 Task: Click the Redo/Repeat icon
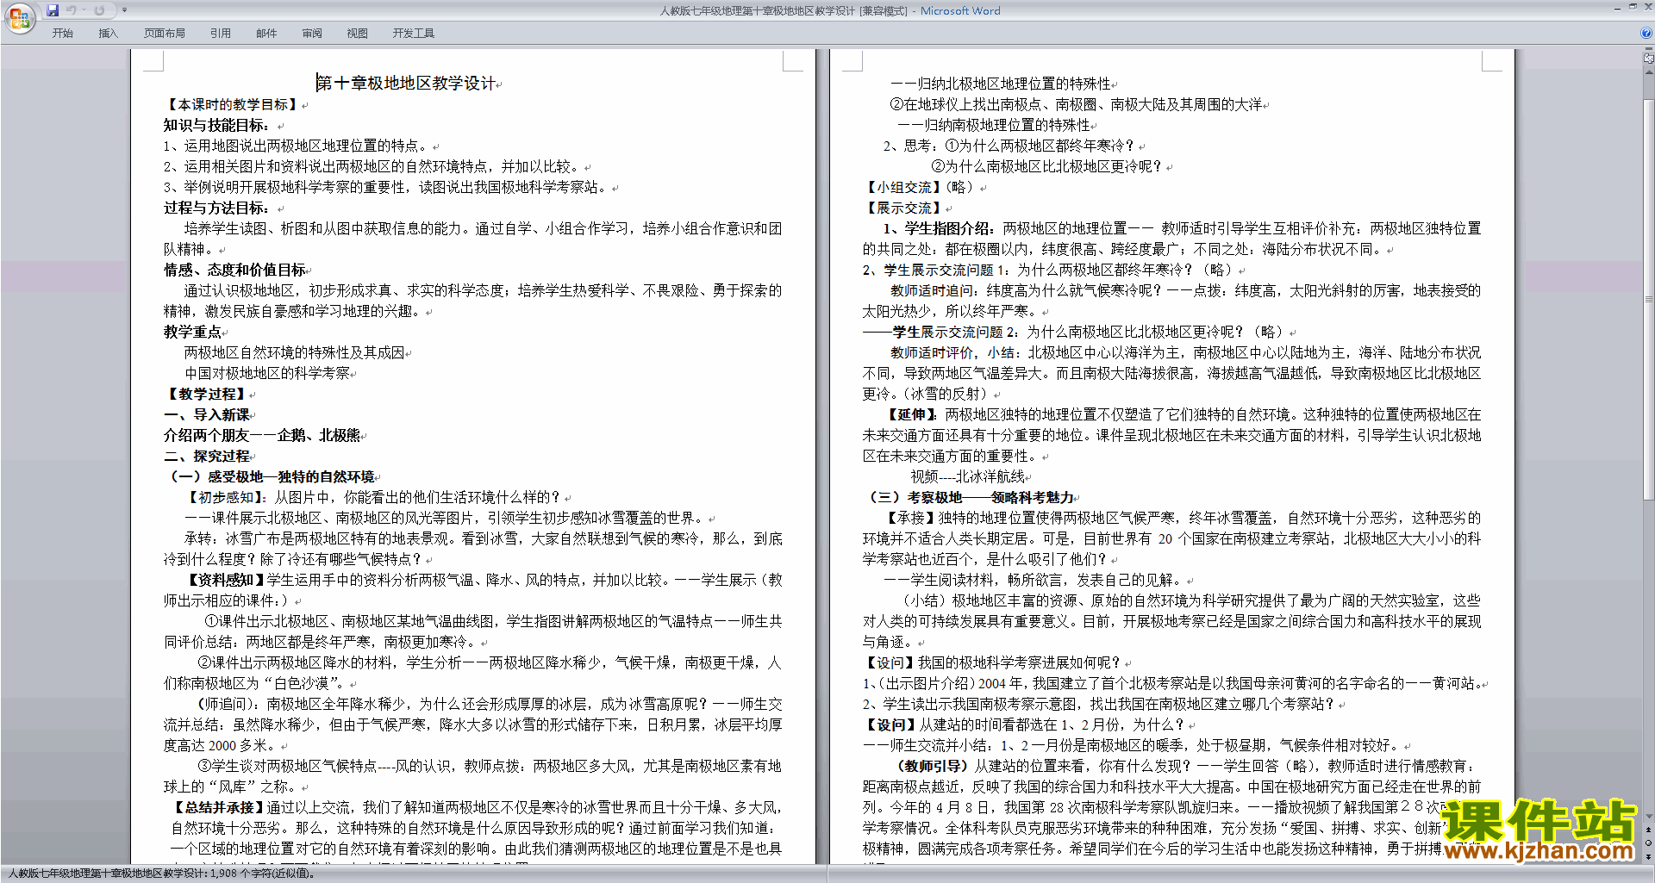99,10
